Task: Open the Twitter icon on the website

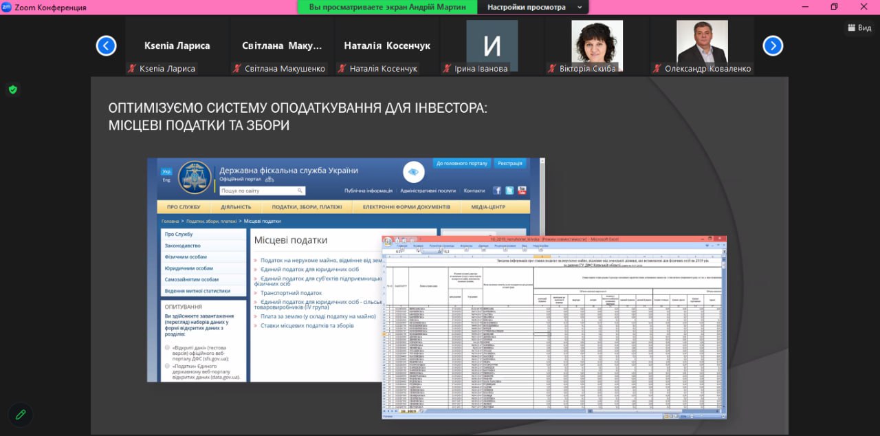Action: pyautogui.click(x=509, y=190)
